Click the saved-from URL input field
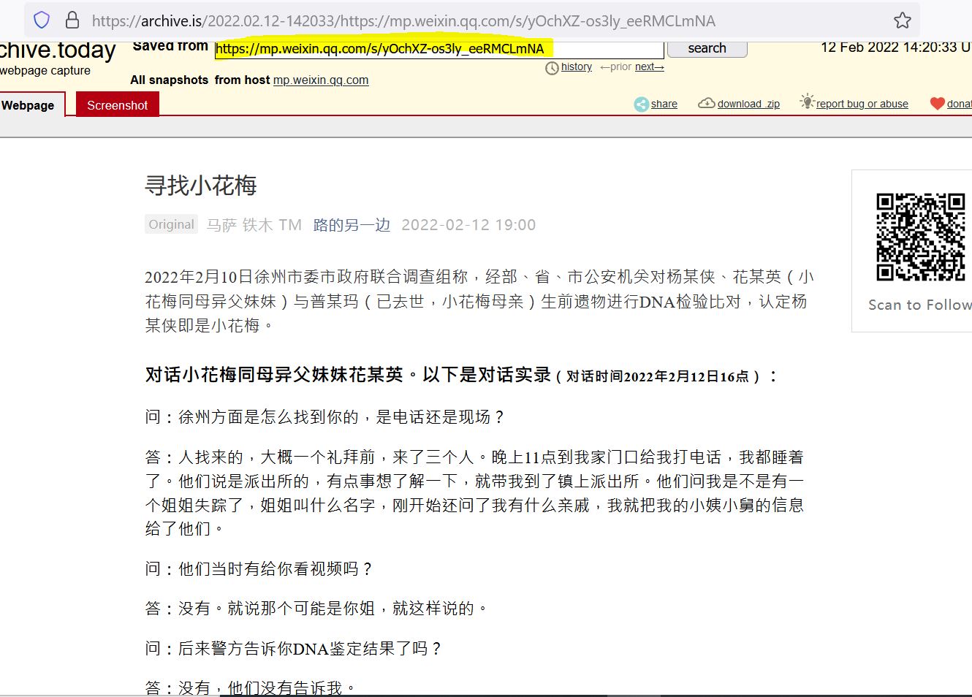The image size is (972, 697). [438, 49]
